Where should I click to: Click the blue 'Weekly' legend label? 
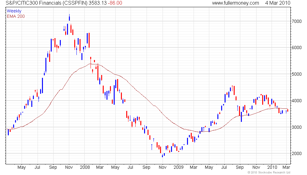[14, 11]
